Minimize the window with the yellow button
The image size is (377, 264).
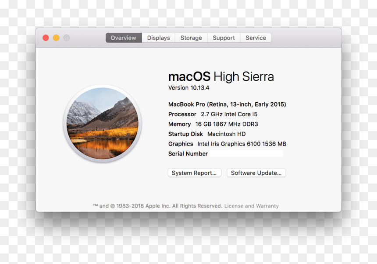(56, 38)
